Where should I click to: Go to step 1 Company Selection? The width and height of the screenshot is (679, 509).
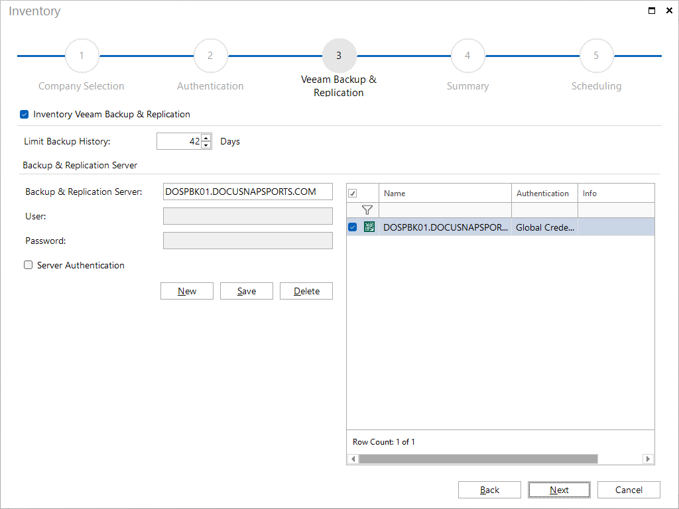point(82,56)
